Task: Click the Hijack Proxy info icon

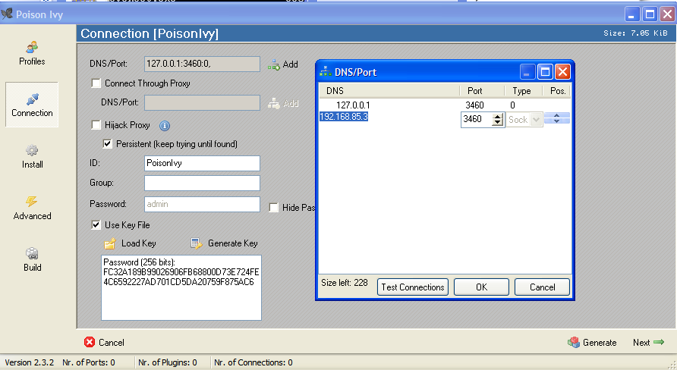Action: pos(164,126)
